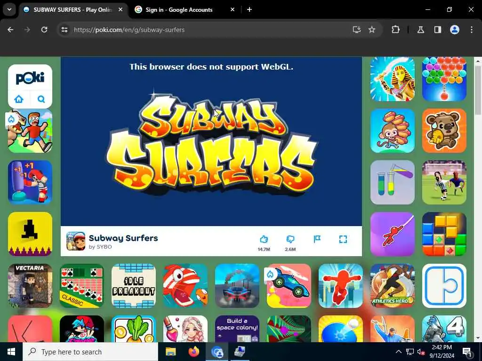Open the Chrome profile avatar

(x=455, y=30)
